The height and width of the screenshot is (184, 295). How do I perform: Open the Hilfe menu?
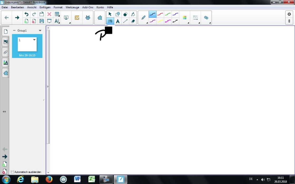tap(110, 7)
